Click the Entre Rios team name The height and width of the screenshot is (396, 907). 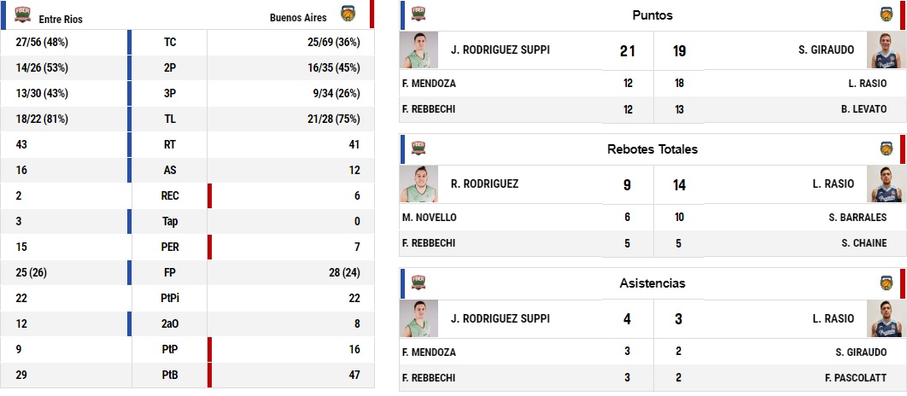61,18
